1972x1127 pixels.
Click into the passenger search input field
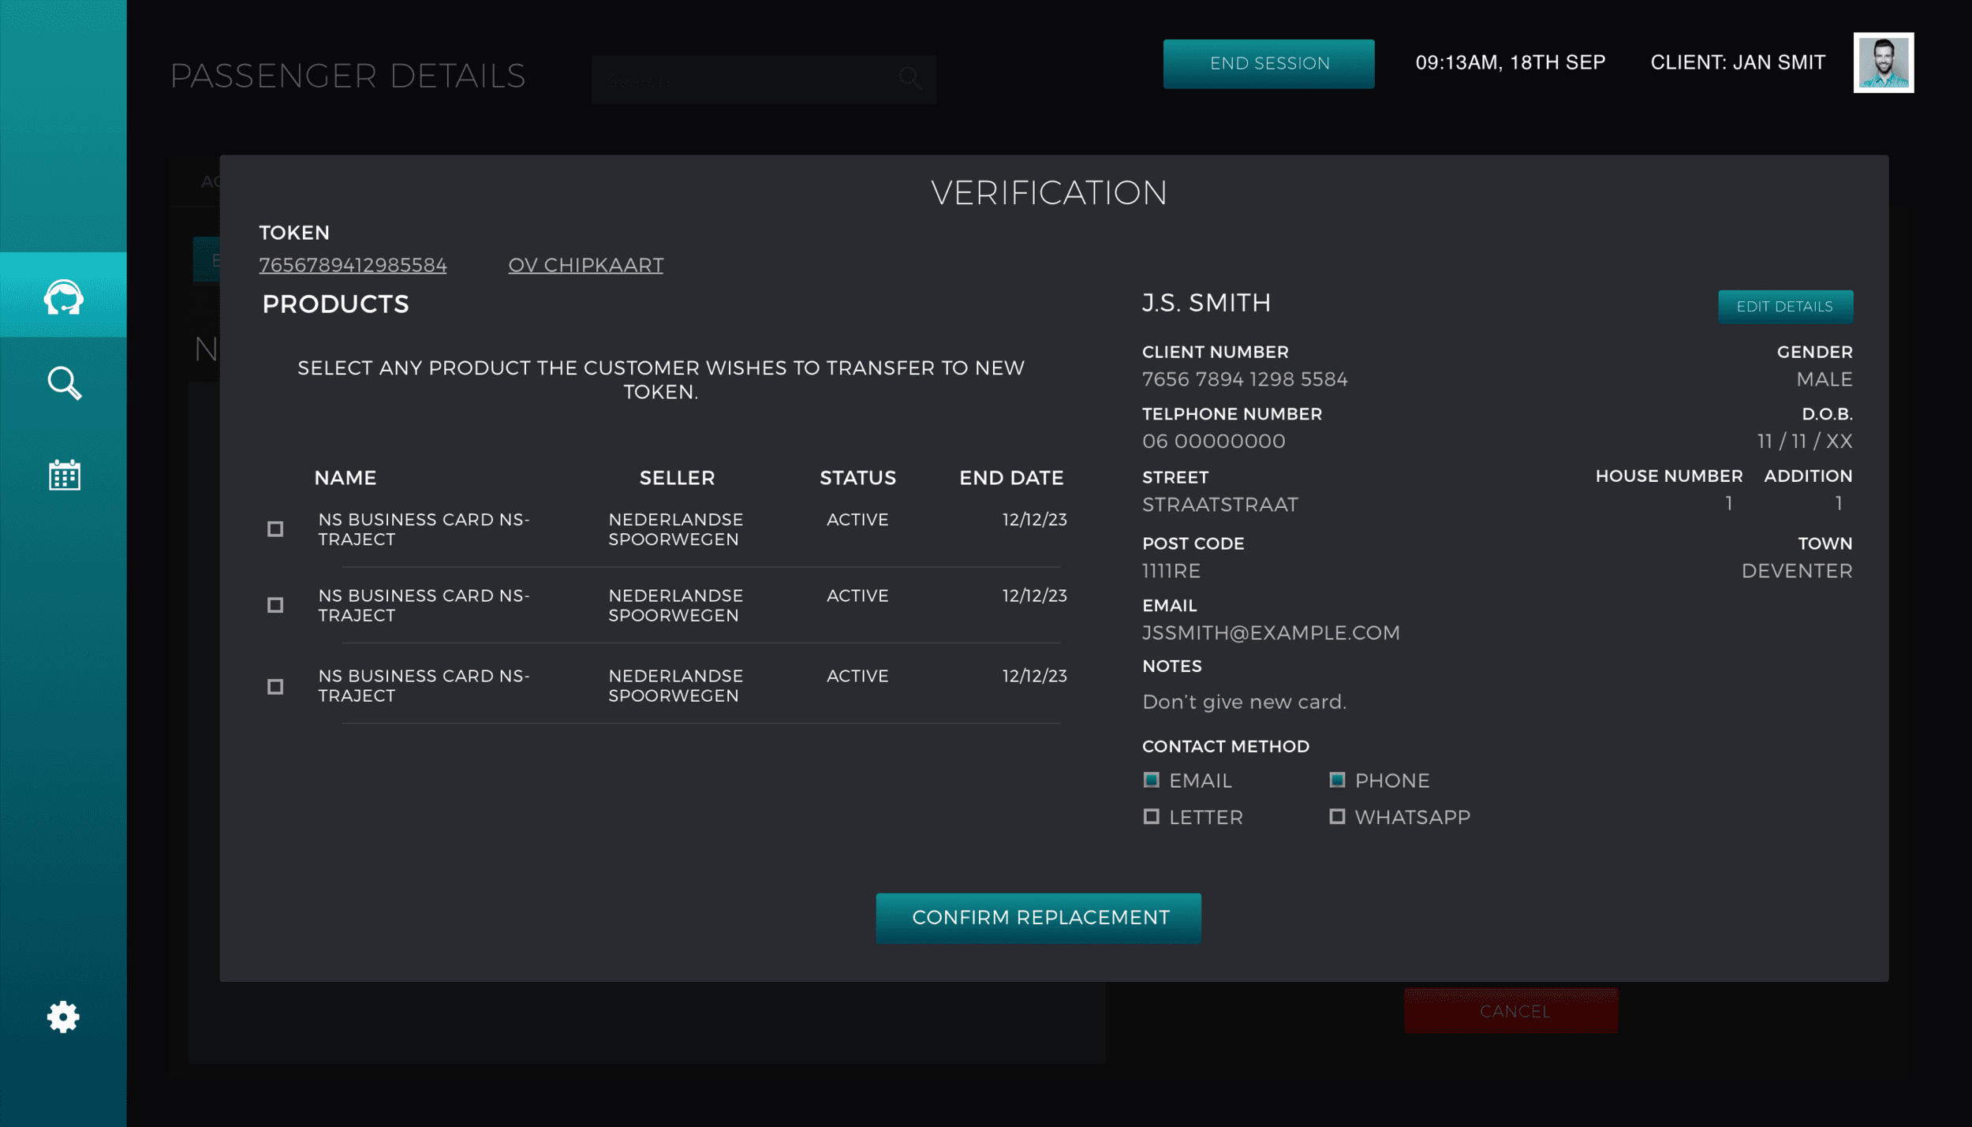tap(741, 80)
